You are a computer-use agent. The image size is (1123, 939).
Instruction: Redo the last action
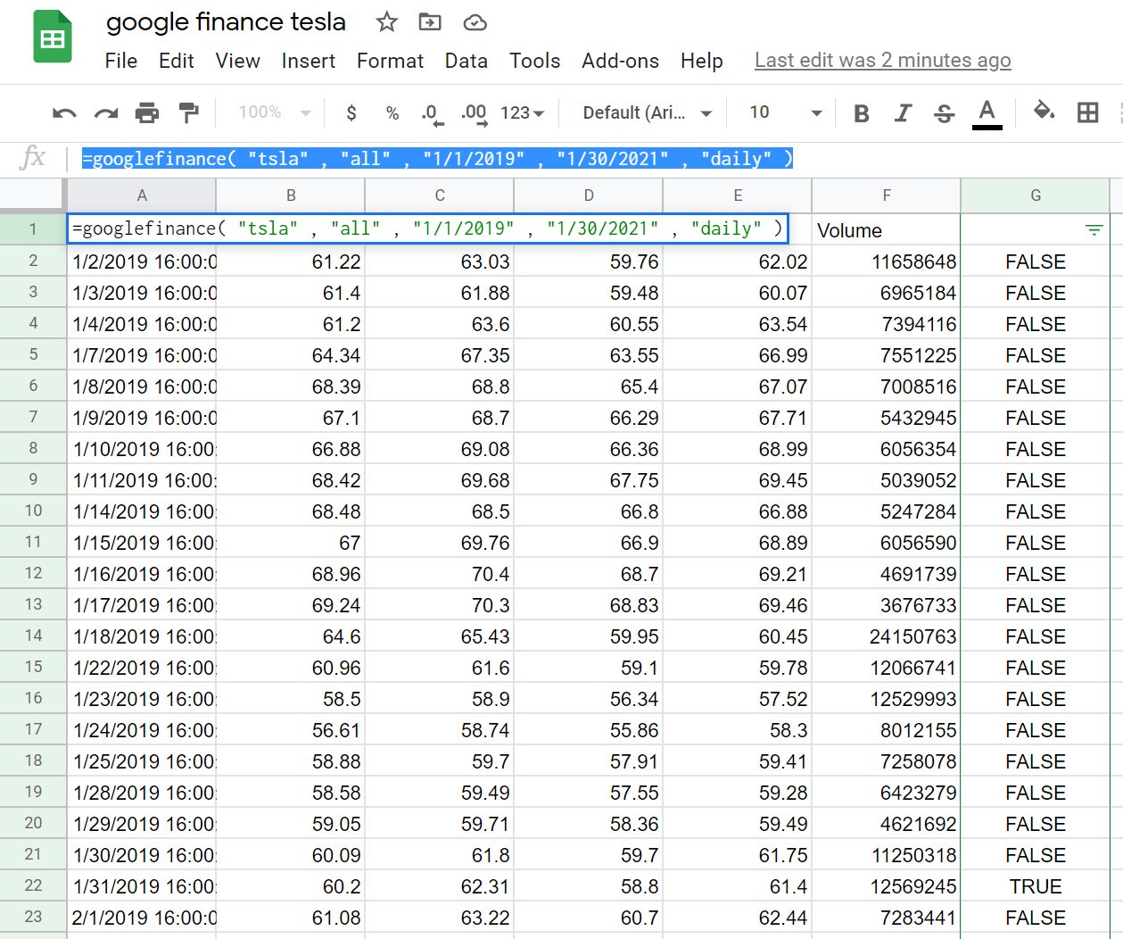tap(106, 113)
